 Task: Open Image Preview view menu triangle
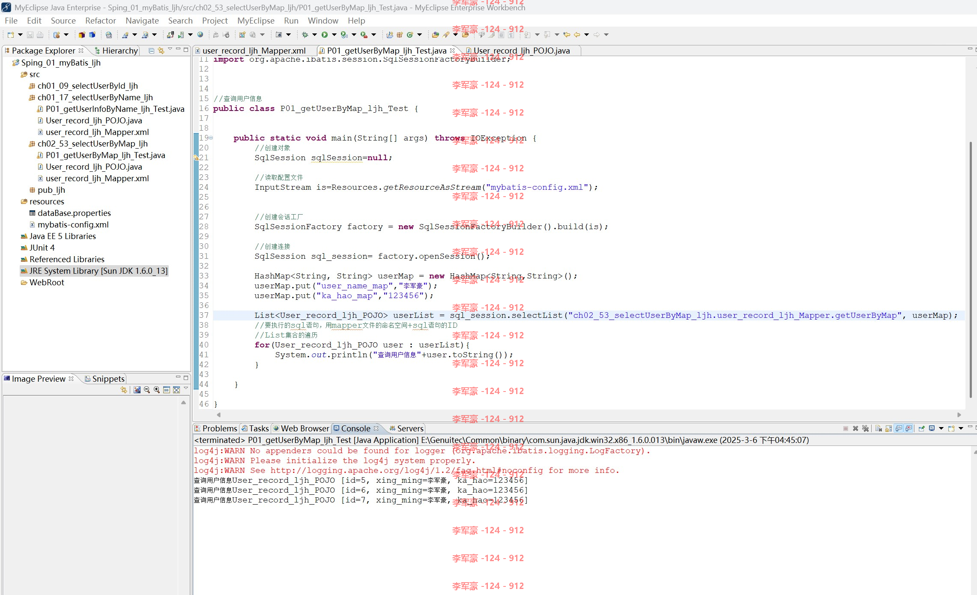pos(186,389)
